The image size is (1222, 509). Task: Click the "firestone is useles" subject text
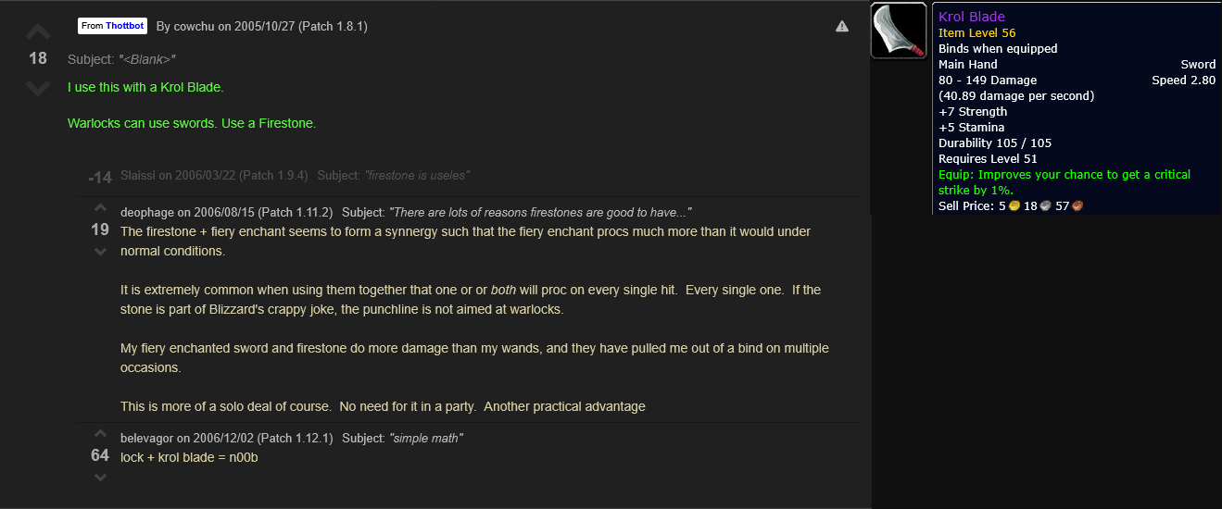coord(417,176)
